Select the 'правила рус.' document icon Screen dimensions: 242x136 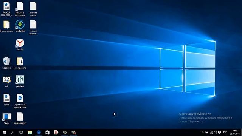tap(20, 118)
